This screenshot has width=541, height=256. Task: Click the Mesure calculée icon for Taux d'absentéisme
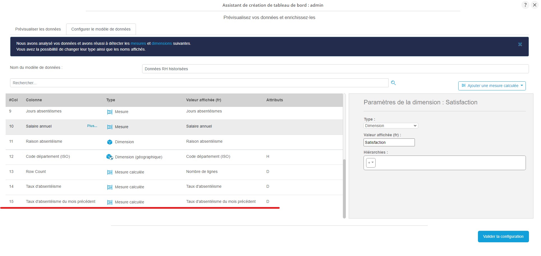tap(110, 187)
